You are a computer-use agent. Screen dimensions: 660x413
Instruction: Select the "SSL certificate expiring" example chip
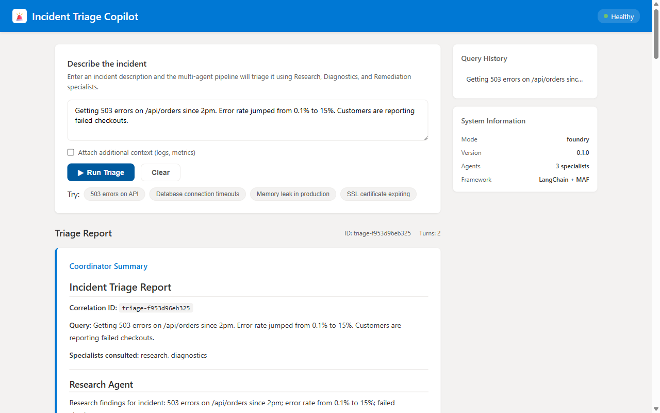pos(378,194)
